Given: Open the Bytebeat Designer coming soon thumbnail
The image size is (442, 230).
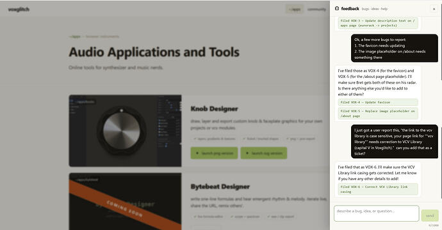Looking at the screenshot, I should pos(125,201).
